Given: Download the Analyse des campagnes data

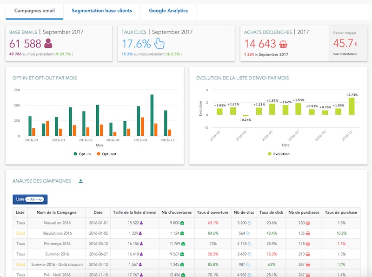Looking at the screenshot, I should click(x=80, y=181).
